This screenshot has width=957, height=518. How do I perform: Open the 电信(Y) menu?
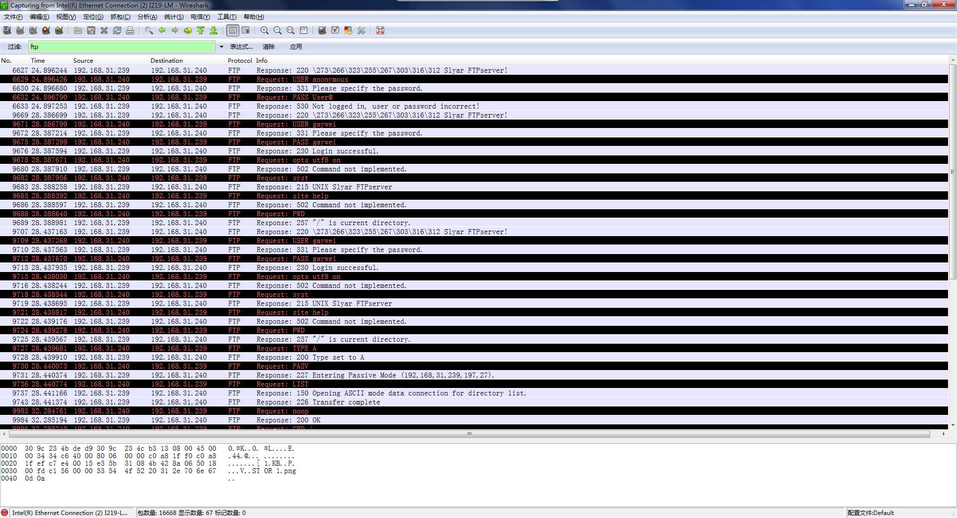[x=200, y=17]
